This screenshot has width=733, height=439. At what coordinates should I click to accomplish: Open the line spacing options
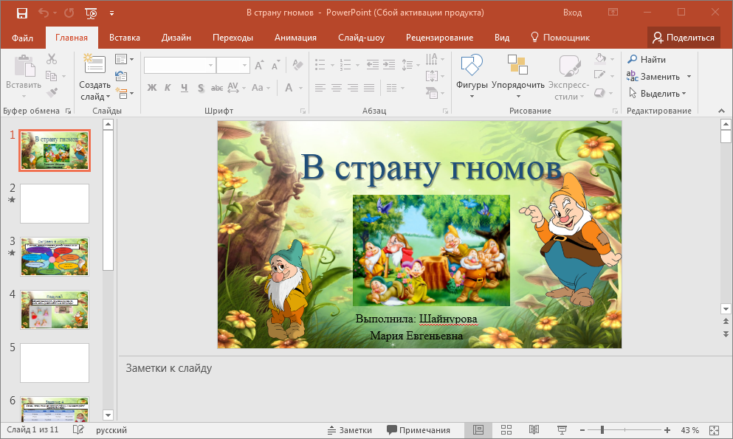click(410, 64)
